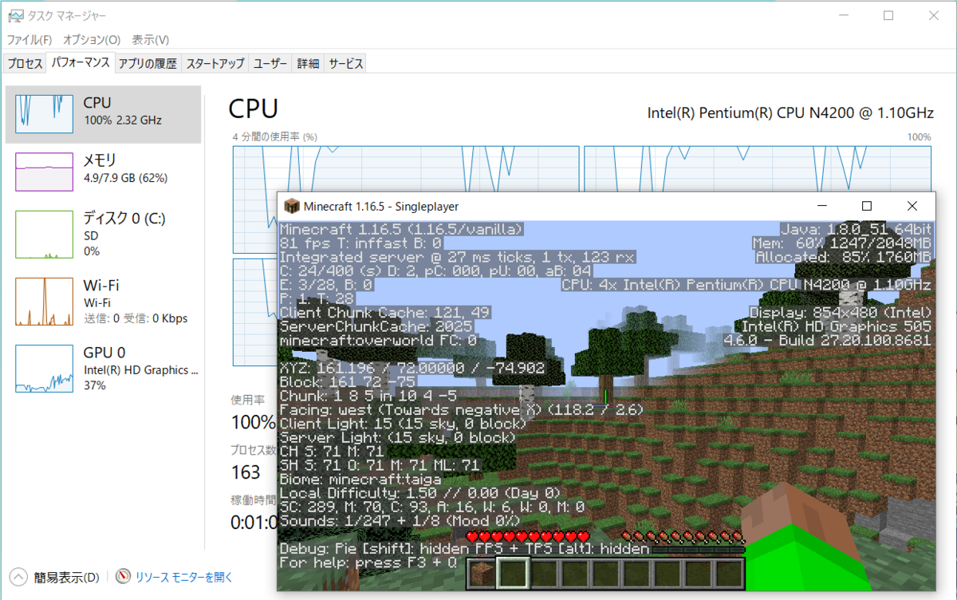Viewport: 957px width, 600px height.
Task: Click the top-right CPU core graph
Action: tap(758, 169)
